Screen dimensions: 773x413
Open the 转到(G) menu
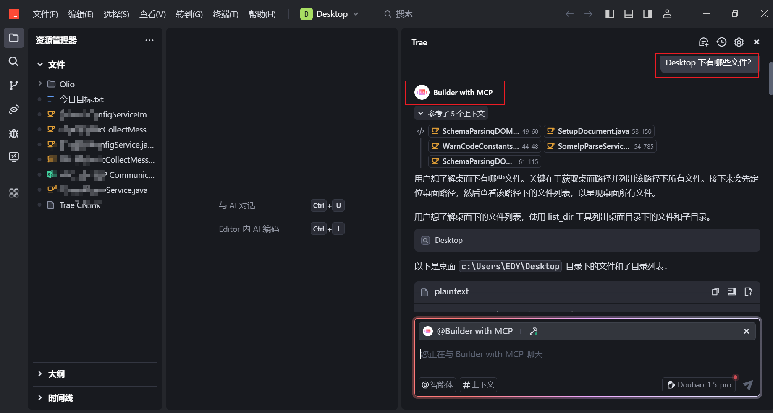[189, 14]
